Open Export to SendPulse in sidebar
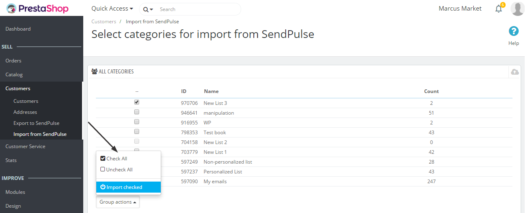Image resolution: width=528 pixels, height=213 pixels. (36, 123)
